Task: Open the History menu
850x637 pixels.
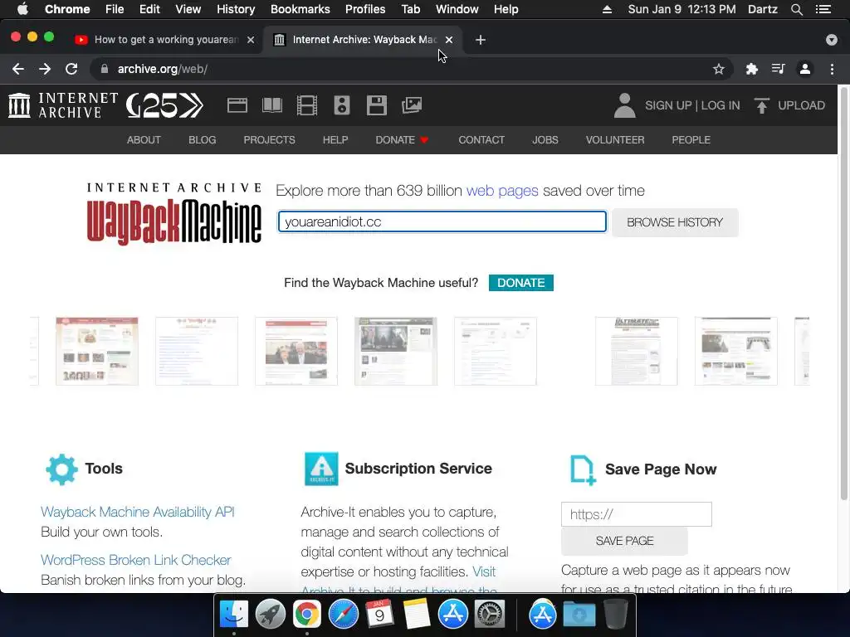Action: click(236, 9)
